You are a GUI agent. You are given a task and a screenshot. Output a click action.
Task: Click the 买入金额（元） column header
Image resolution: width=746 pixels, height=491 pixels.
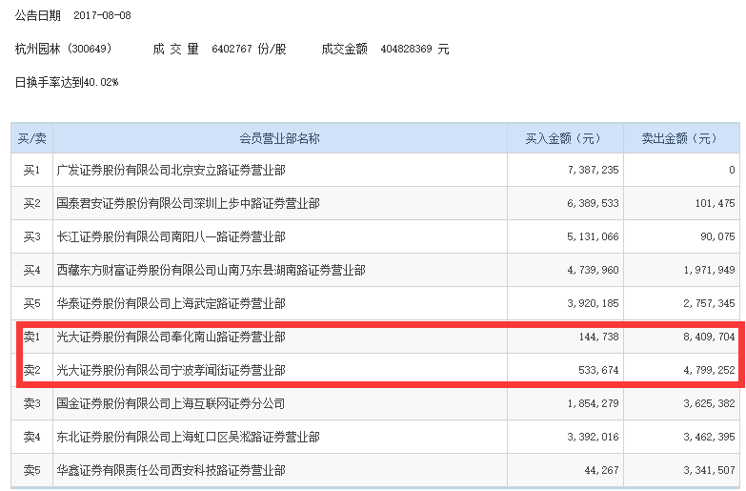565,138
